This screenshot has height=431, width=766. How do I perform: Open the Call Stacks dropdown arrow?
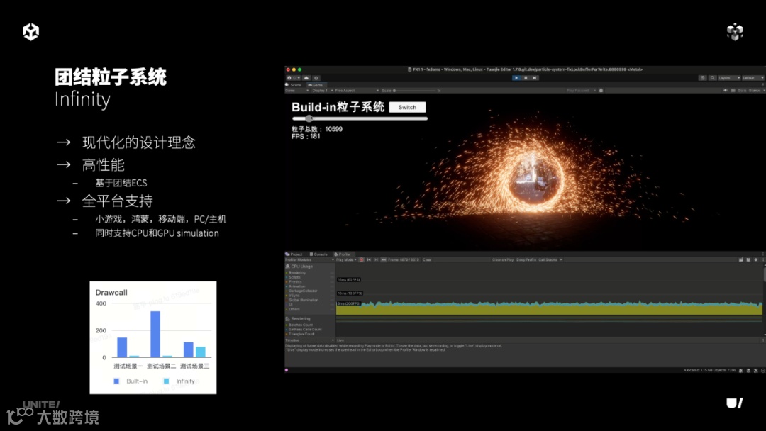point(561,259)
